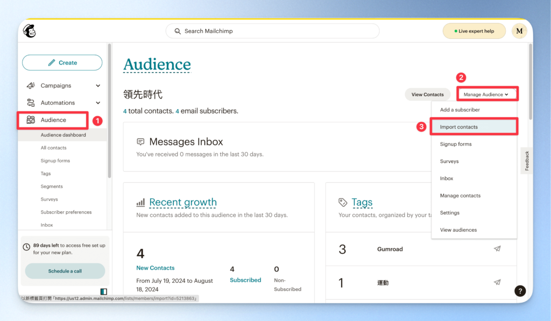
Task: Open Audience dashboard in sidebar
Action: [63, 135]
